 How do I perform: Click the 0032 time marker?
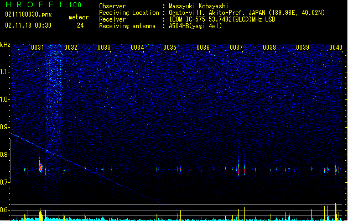(x=71, y=48)
